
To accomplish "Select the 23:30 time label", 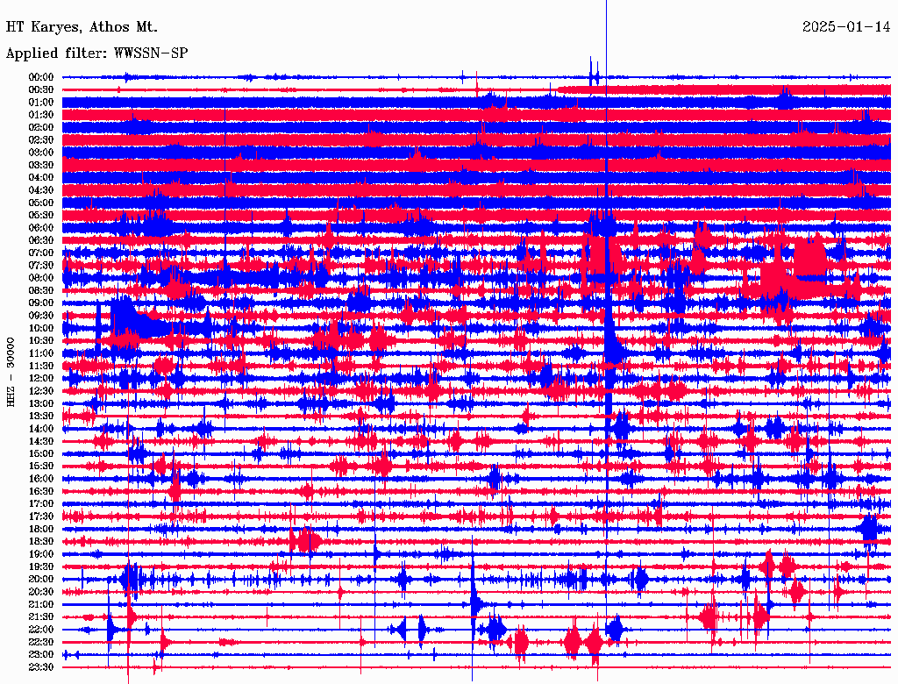I will (41, 667).
